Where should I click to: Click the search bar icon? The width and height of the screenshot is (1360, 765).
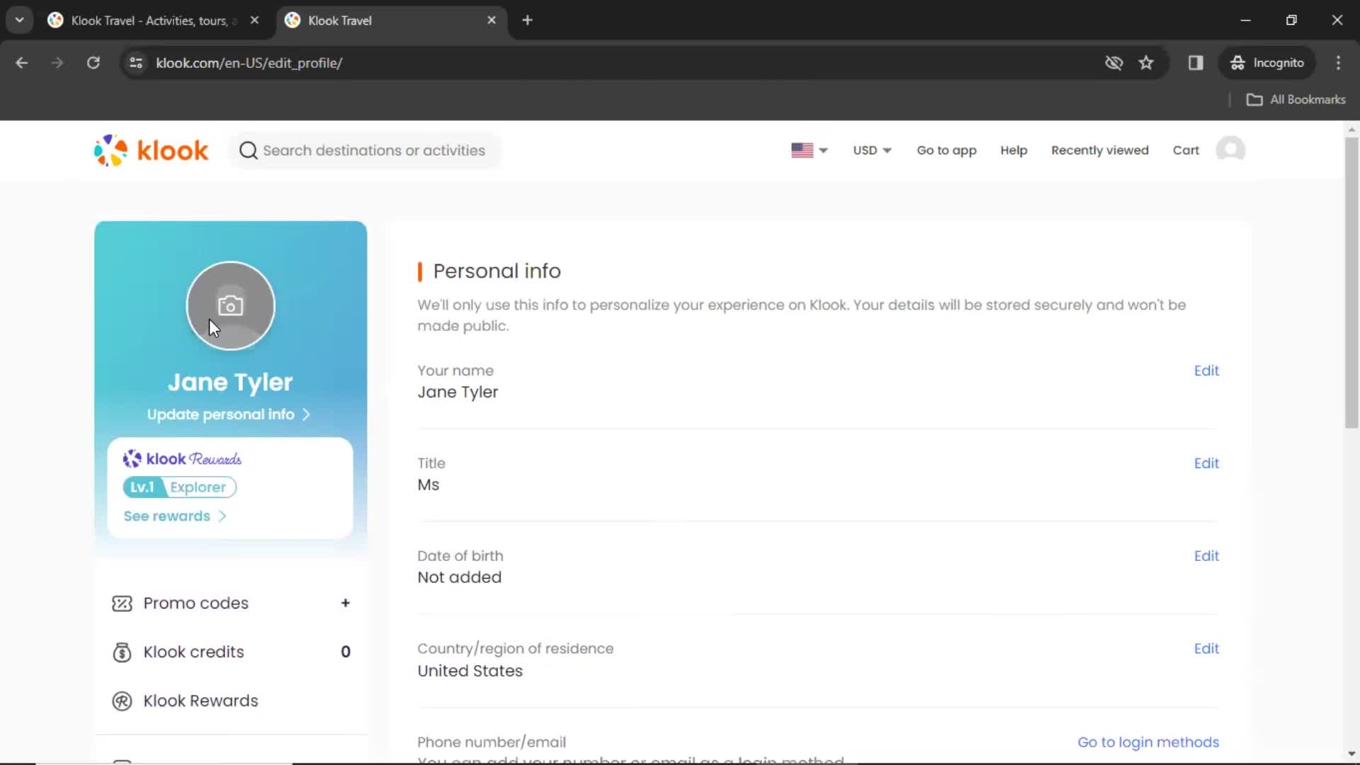tap(246, 150)
